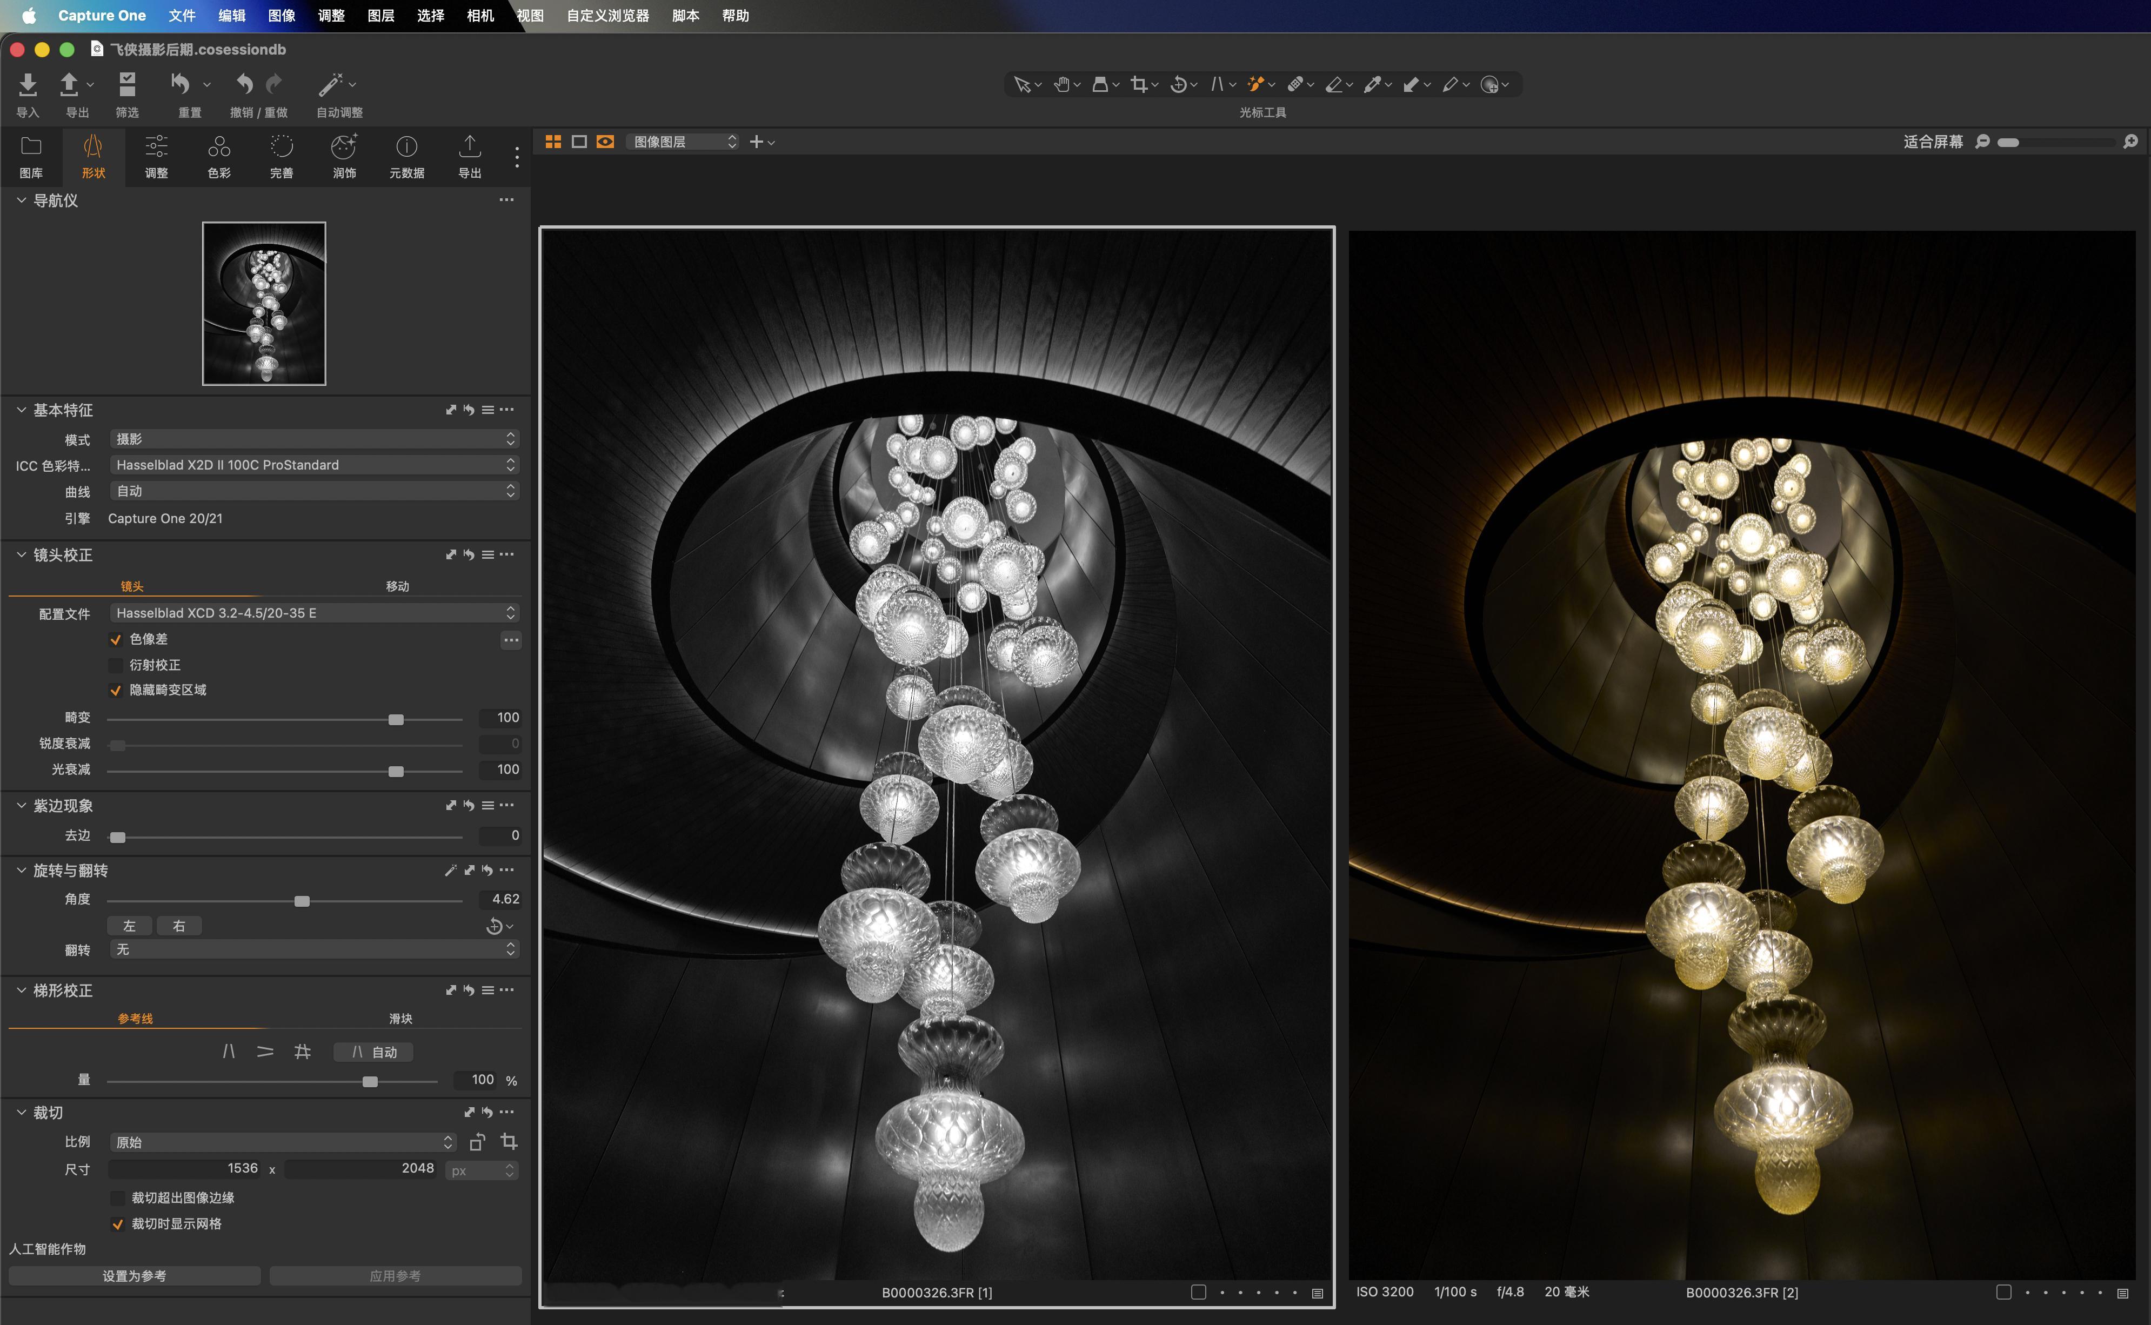Click the redo arrow in 撤销/重做
The image size is (2151, 1325).
tap(274, 84)
